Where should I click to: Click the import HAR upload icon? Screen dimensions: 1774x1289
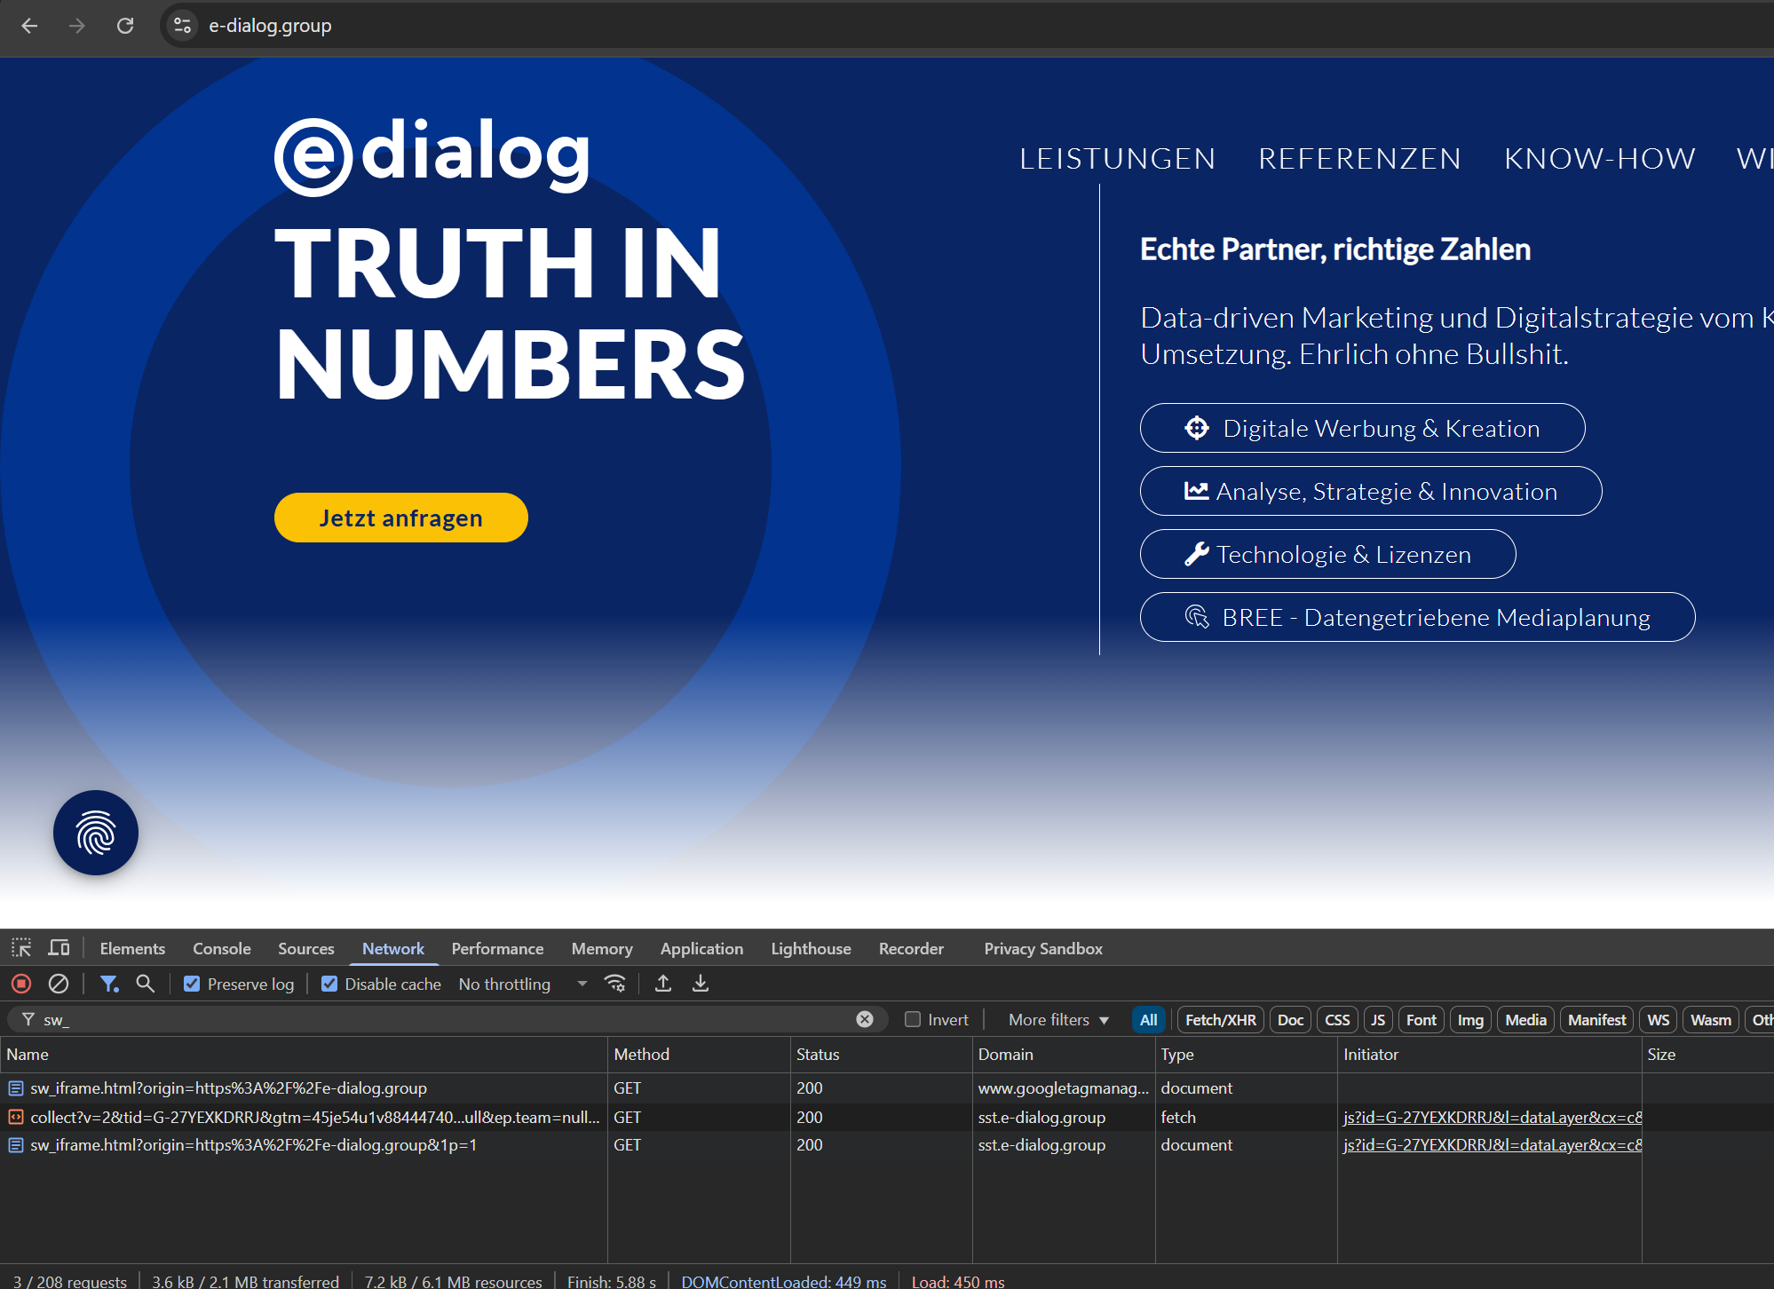pyautogui.click(x=663, y=984)
